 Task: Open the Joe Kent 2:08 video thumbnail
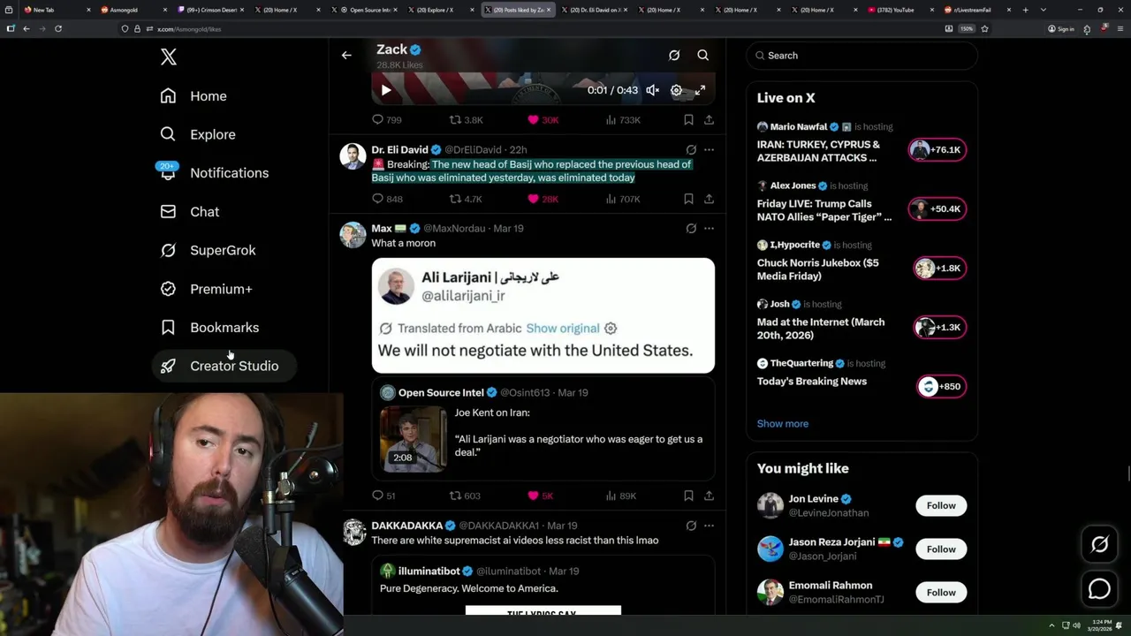414,439
